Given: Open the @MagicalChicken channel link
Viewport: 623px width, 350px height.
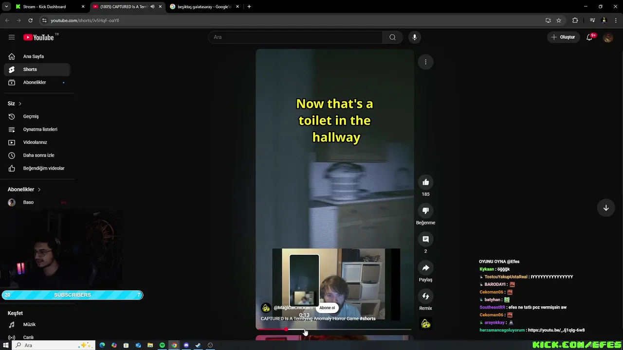Looking at the screenshot, I should pyautogui.click(x=292, y=308).
